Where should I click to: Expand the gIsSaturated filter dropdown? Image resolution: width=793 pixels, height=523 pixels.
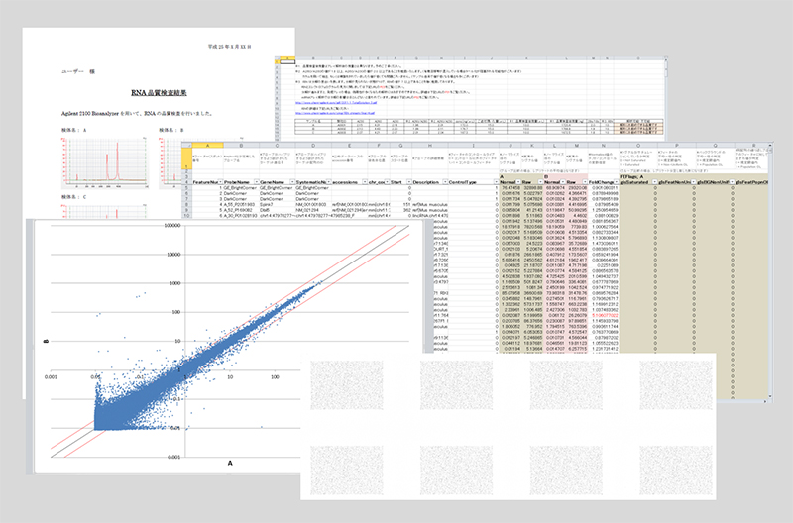[655, 182]
